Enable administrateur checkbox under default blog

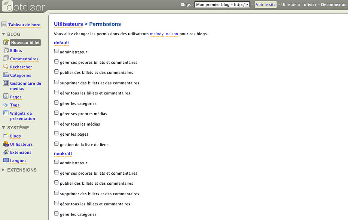pos(57,51)
